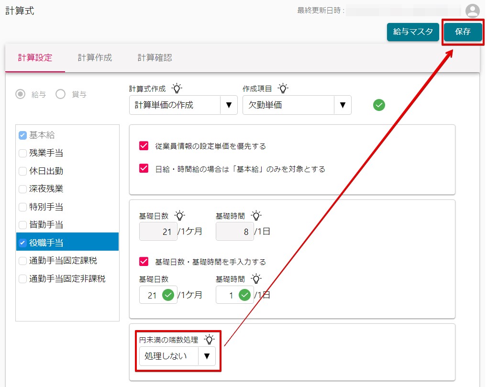Open the 計算単価の作成 dropdown
Image resolution: width=487 pixels, height=387 pixels.
[x=183, y=105]
